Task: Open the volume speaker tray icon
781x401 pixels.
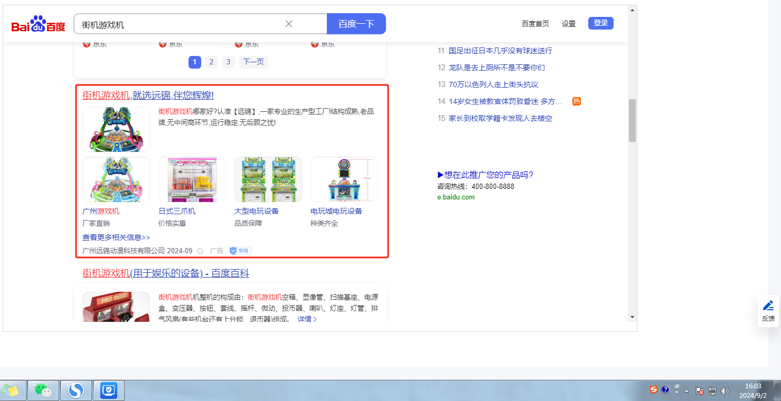Action: pos(724,391)
